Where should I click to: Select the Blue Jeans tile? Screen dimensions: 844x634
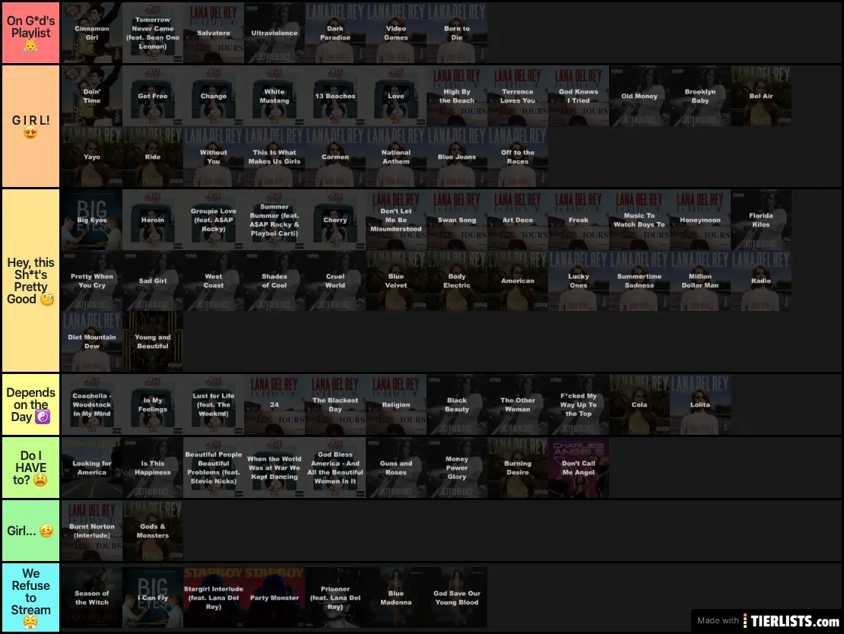tap(457, 157)
